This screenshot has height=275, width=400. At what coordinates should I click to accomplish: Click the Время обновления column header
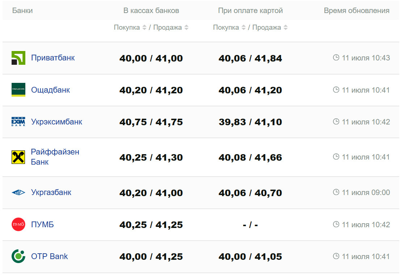point(356,10)
